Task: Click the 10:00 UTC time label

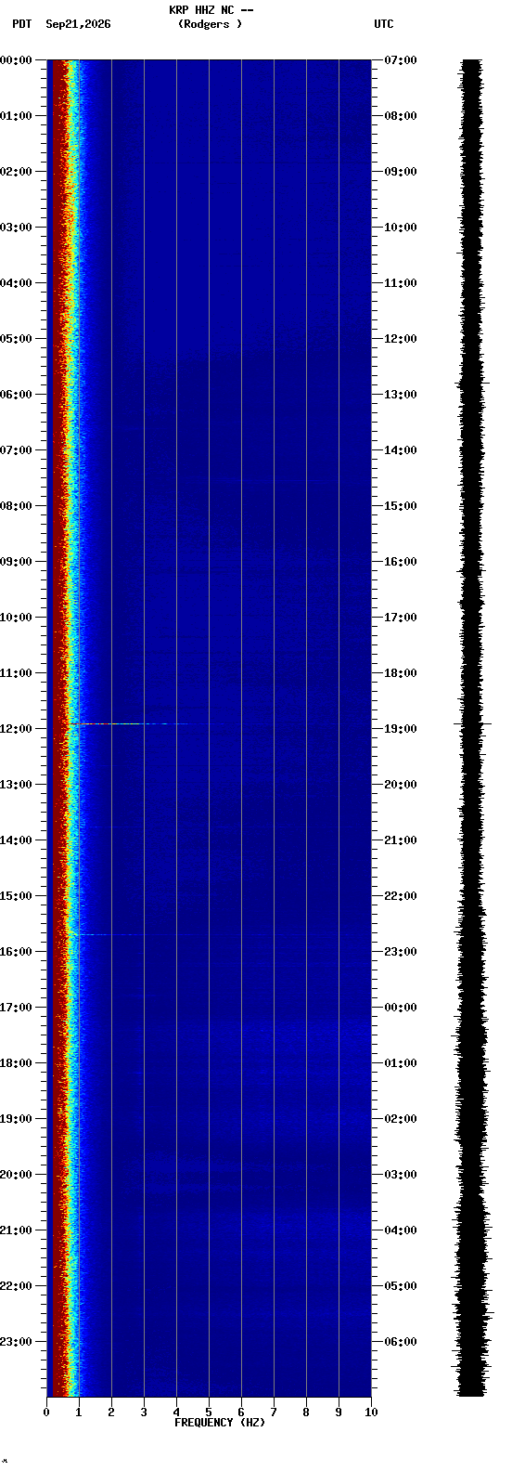Action: tap(401, 228)
